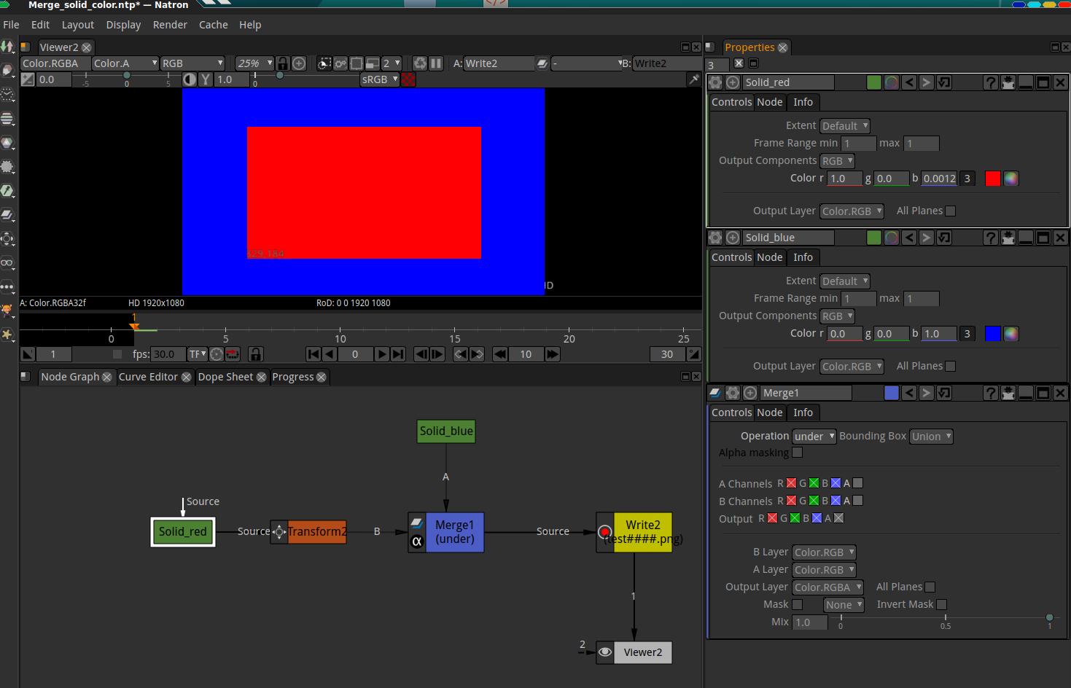Viewport: 1071px width, 688px height.
Task: Open the Image nodes group in the toolbar
Action: pyautogui.click(x=8, y=46)
